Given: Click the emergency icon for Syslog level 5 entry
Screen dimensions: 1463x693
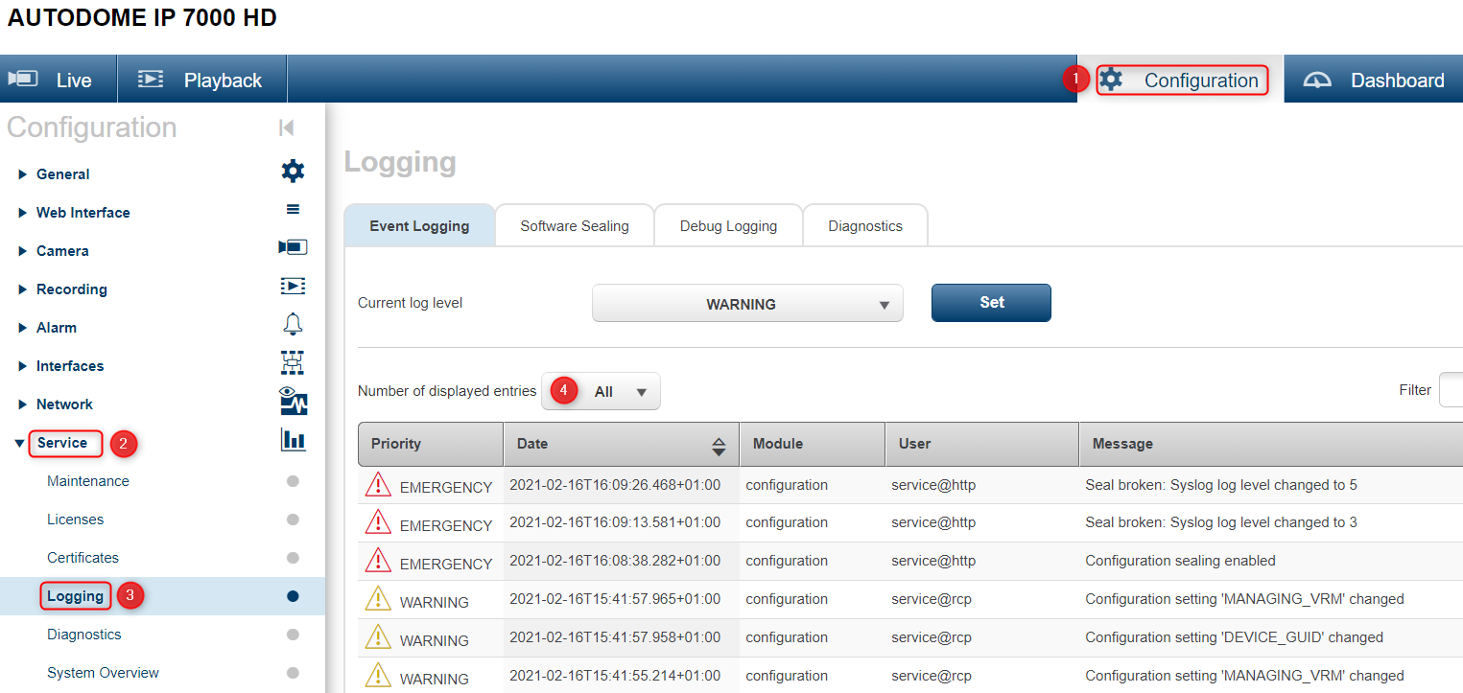Looking at the screenshot, I should coord(378,485).
